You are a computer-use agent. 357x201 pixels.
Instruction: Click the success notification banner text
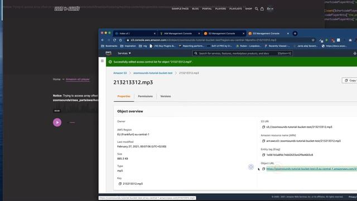tap(153, 62)
